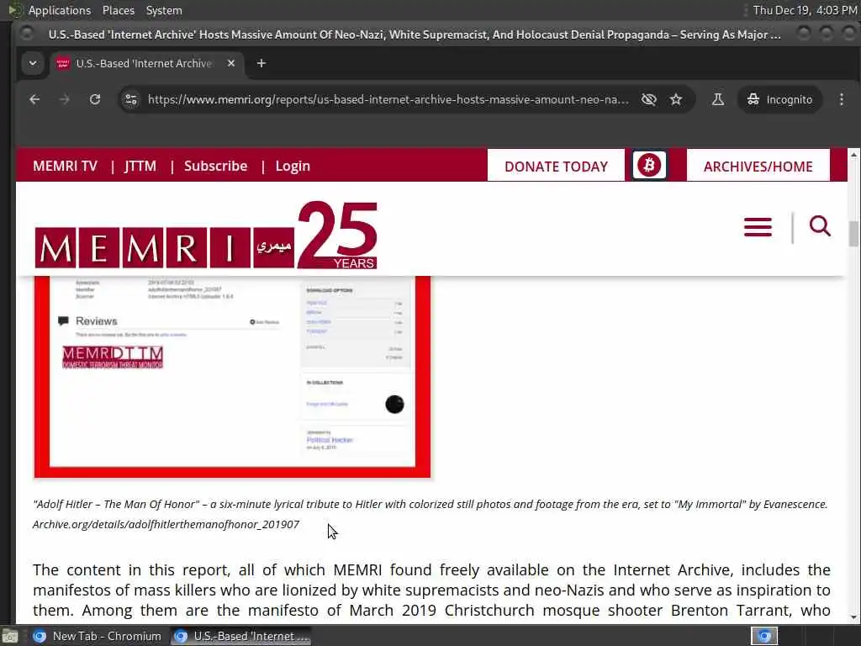Open site information icon in address bar
This screenshot has width=861, height=646.
pos(131,99)
